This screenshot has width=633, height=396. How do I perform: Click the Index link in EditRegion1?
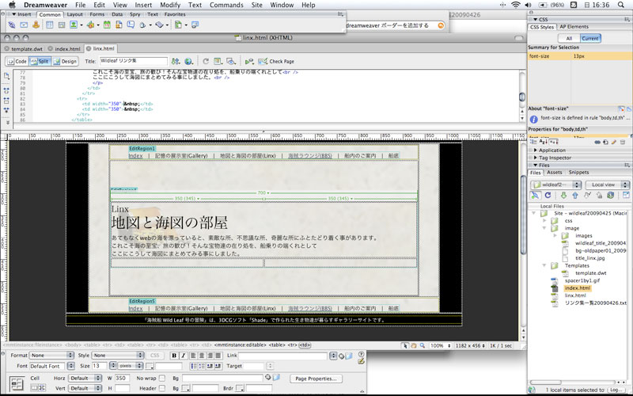point(135,155)
